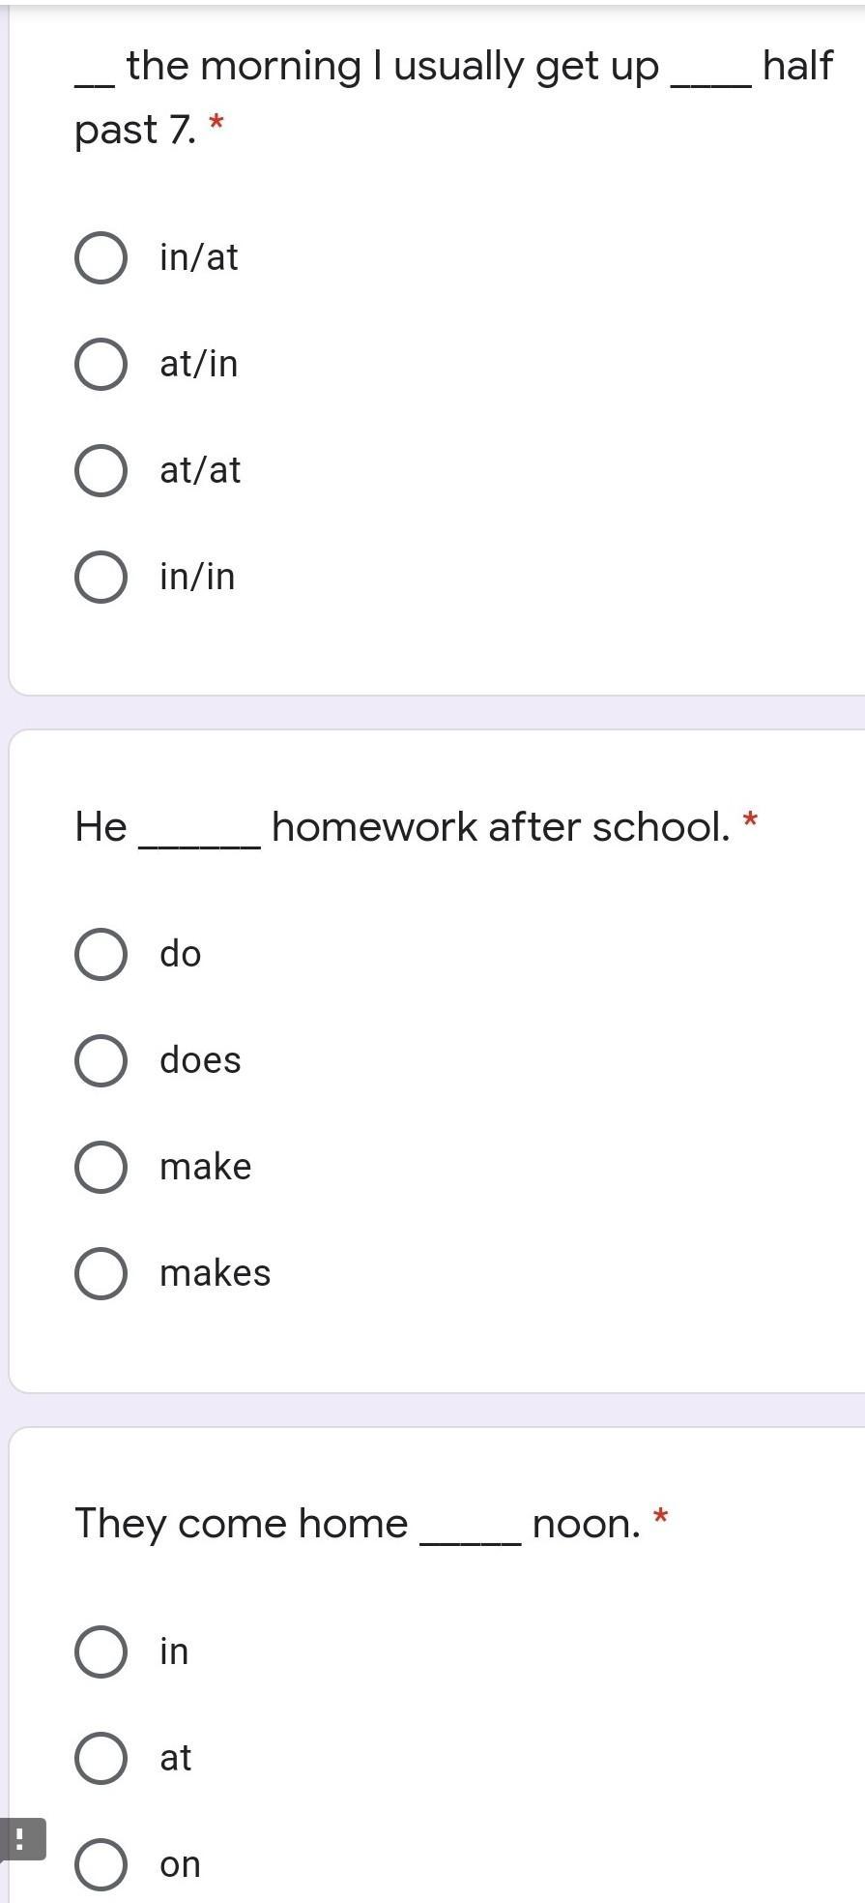Image resolution: width=865 pixels, height=1903 pixels.
Task: Click the 'They come home ___ noon' question
Action: point(371,1524)
